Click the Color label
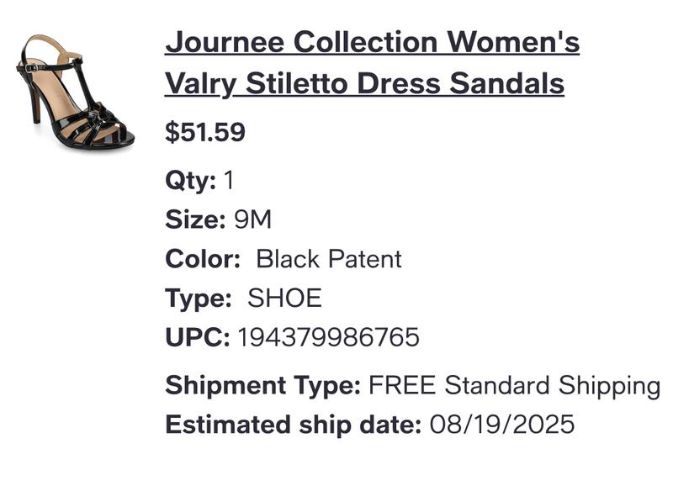 [x=203, y=259]
